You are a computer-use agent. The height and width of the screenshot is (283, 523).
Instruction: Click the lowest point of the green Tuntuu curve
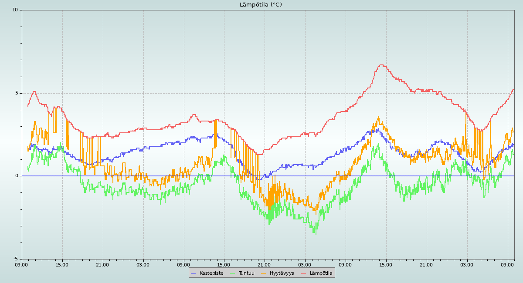[x=315, y=233]
